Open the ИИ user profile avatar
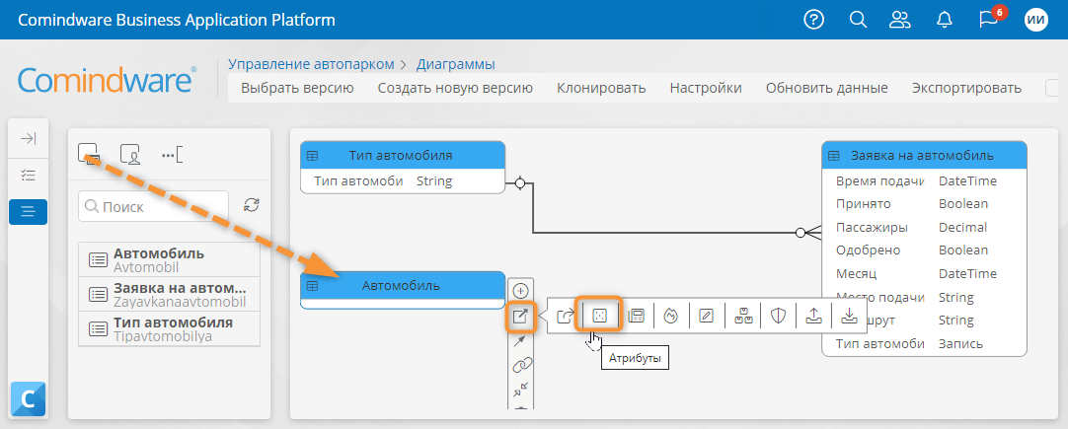The width and height of the screenshot is (1068, 429). pyautogui.click(x=1035, y=19)
